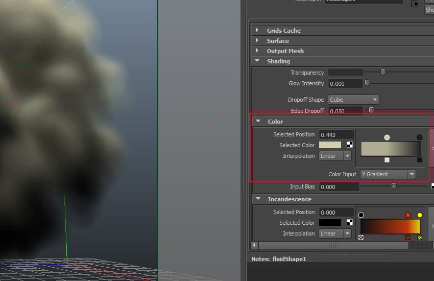Image resolution: width=434 pixels, height=281 pixels.
Task: Expand the Output Mesh section
Action: [257, 51]
